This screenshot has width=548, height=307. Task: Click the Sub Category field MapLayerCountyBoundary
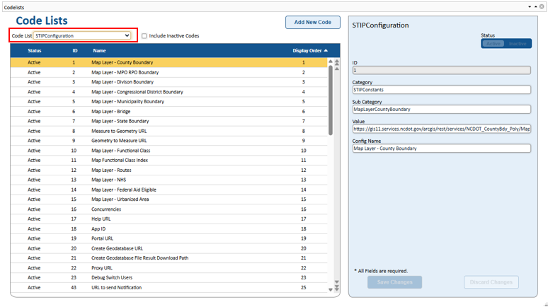click(x=441, y=110)
